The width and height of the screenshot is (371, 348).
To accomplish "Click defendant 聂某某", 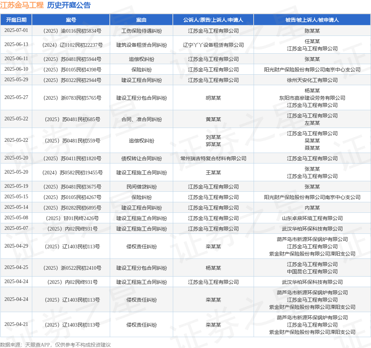I will (312, 148).
